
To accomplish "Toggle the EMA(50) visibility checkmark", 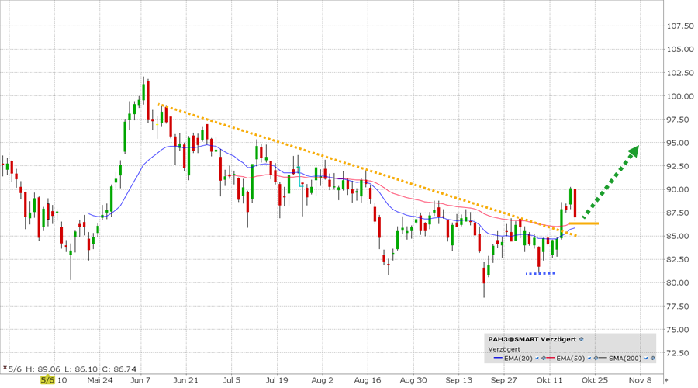I will click(589, 358).
